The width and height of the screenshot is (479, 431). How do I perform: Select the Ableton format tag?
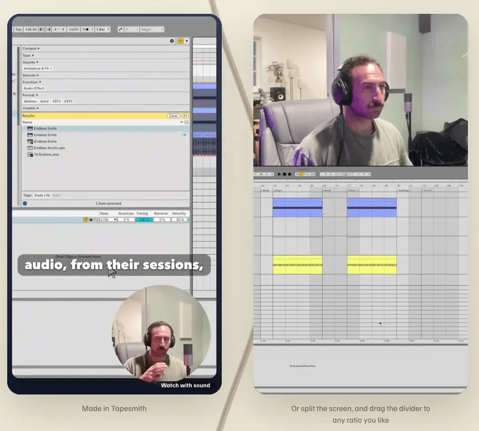pos(30,101)
